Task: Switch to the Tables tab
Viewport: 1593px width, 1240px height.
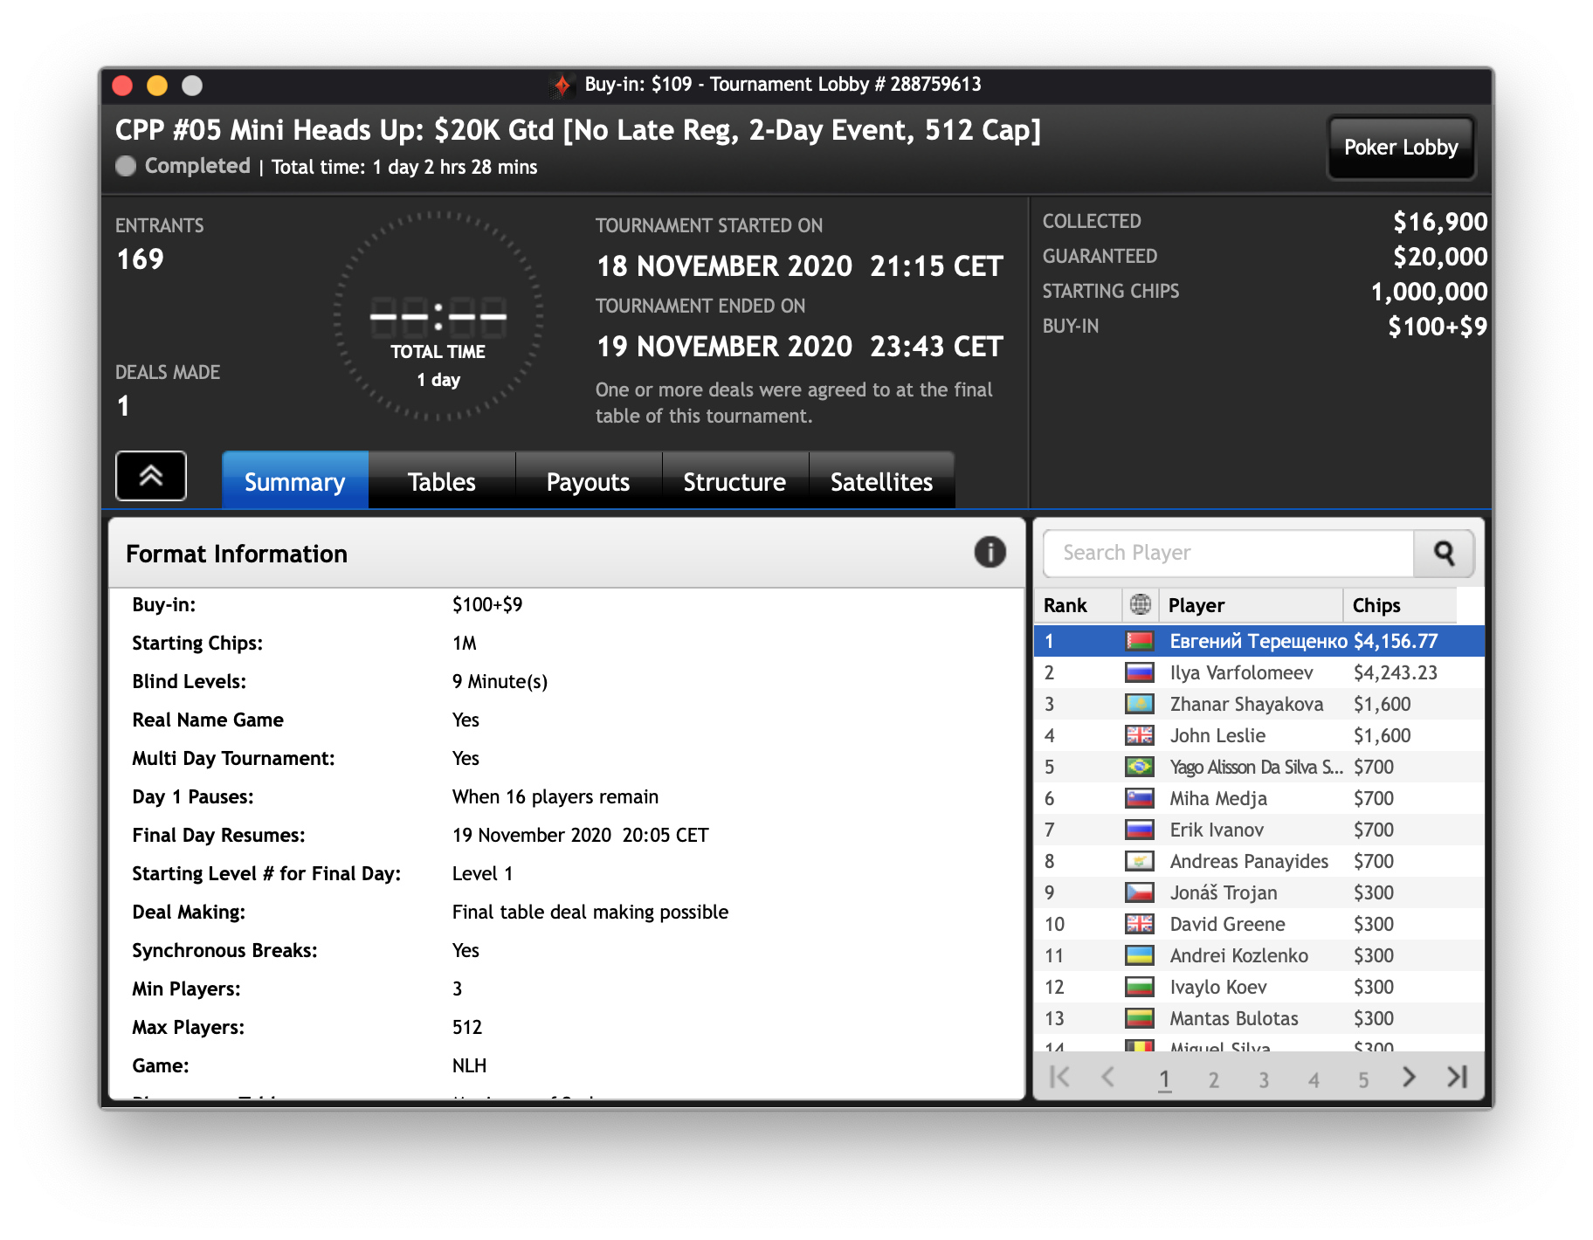Action: click(441, 482)
